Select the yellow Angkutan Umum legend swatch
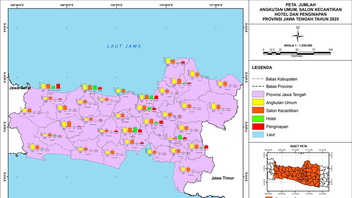352x198 pixels. (x=258, y=103)
